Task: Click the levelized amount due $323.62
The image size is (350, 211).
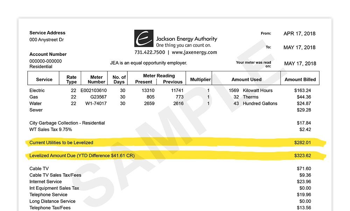Action: pos(302,155)
